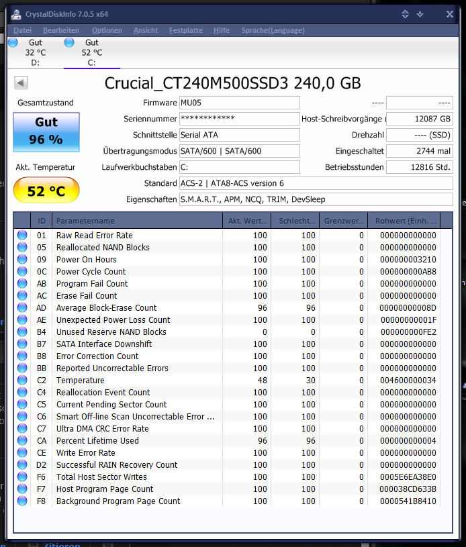Click status icon for Reported Uncorrectable Errors
466x547 pixels.
tap(22, 368)
